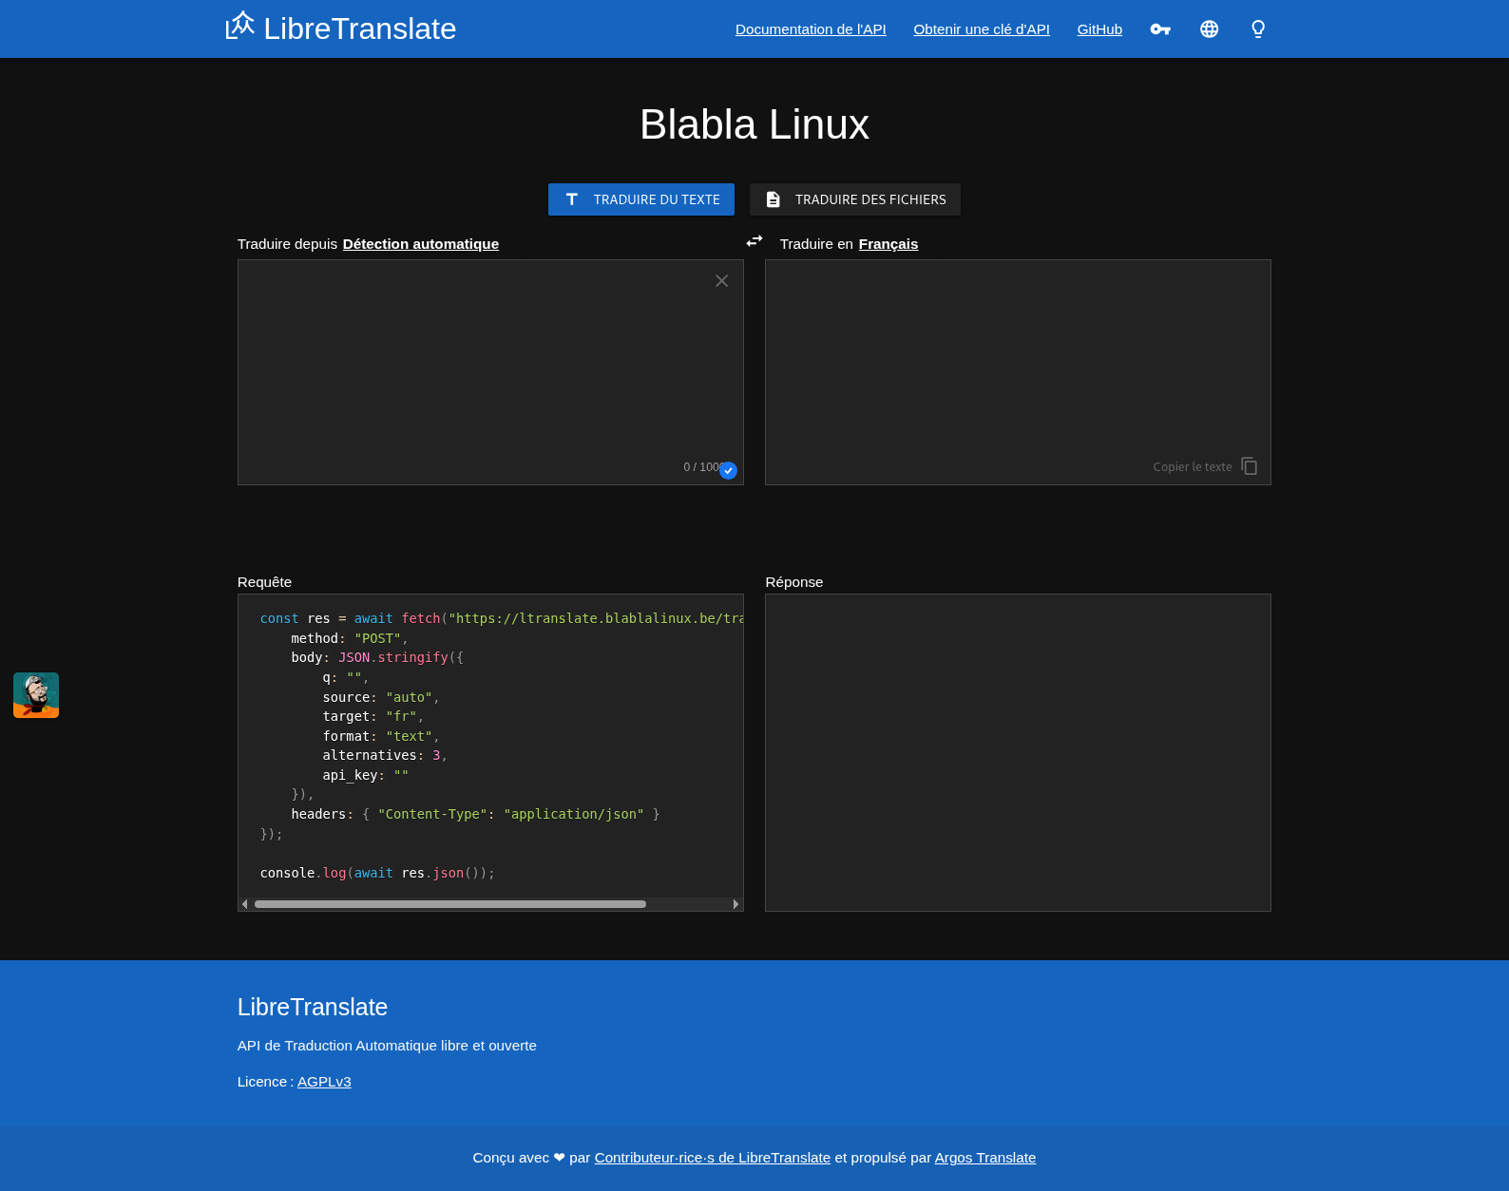The width and height of the screenshot is (1509, 1191).
Task: Click the 'target: "fr"' code line
Action: [373, 716]
